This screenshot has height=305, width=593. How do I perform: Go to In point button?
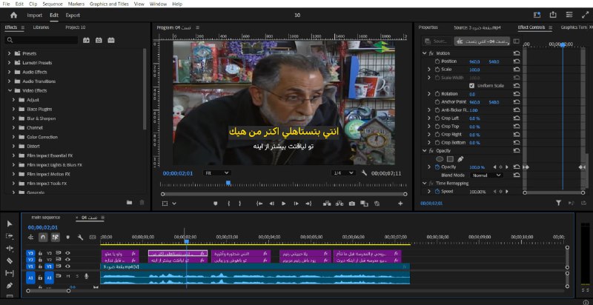pyautogui.click(x=259, y=204)
